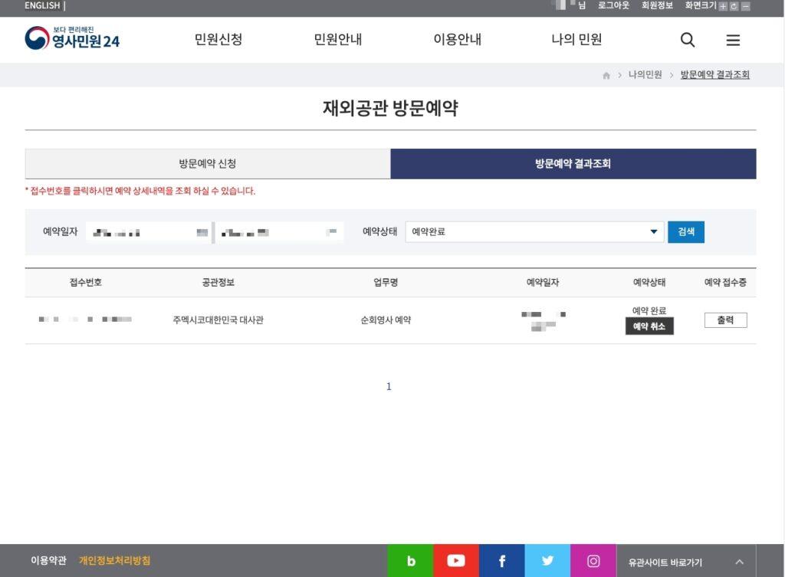The height and width of the screenshot is (577, 785).
Task: Open 민원안내 menu
Action: click(337, 40)
